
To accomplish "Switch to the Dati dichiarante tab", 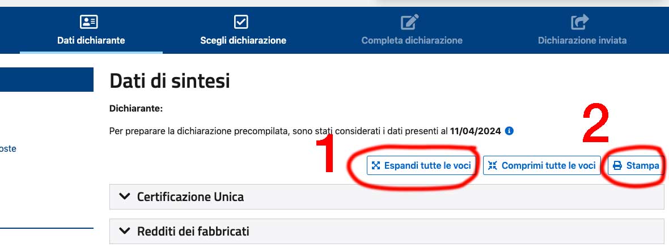I will (91, 30).
